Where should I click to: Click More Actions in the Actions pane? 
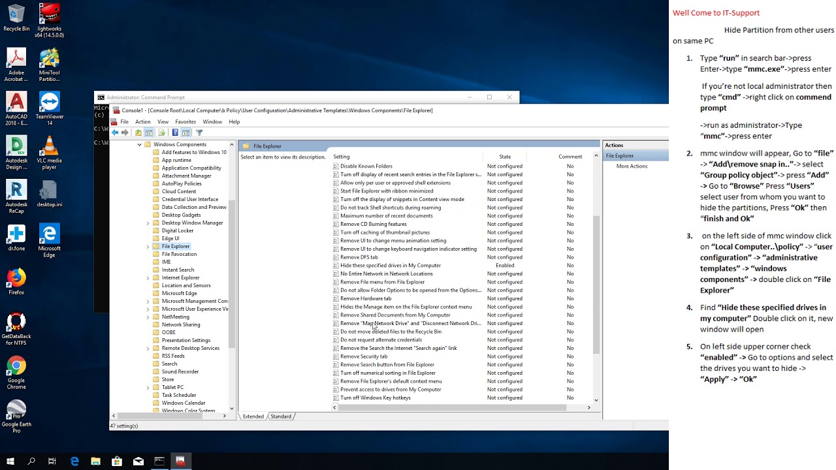(x=632, y=166)
